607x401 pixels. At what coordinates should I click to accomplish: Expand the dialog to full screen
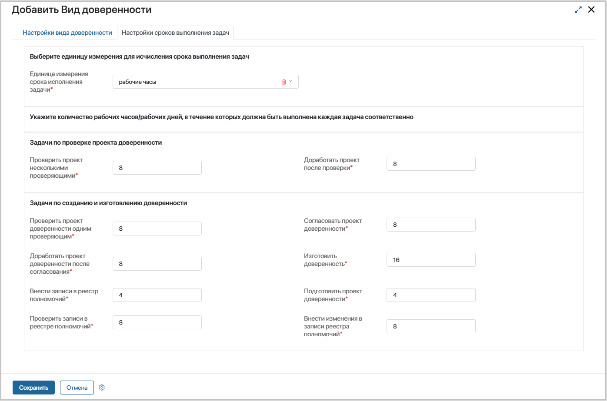(x=578, y=10)
